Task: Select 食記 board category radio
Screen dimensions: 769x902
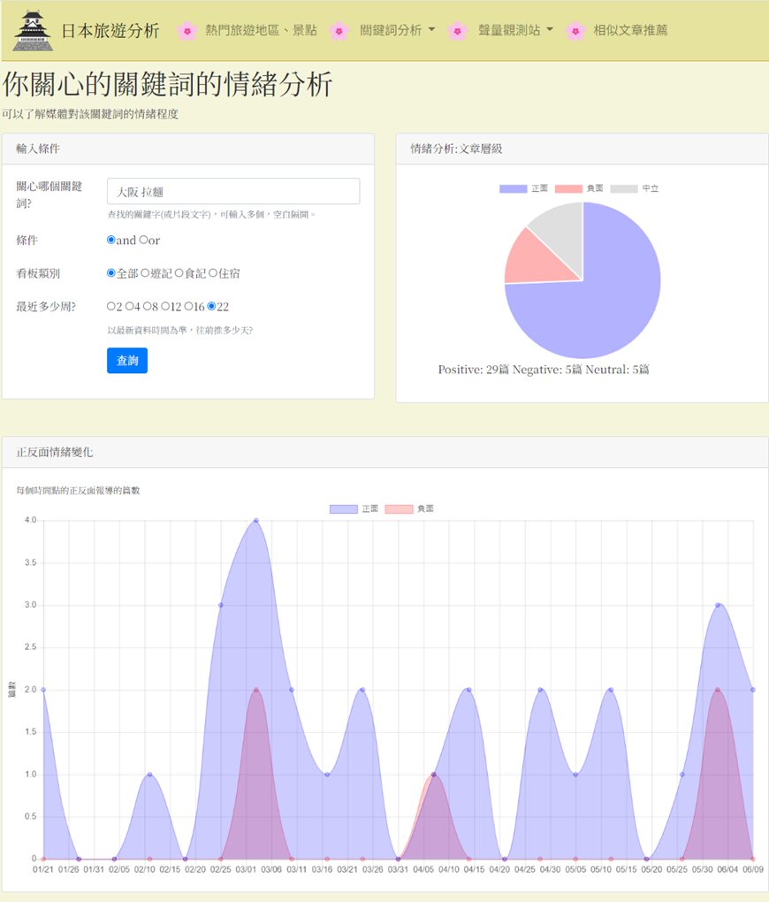Action: point(179,273)
